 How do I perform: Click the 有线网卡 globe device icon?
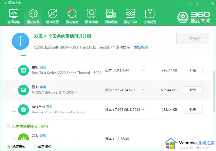click(x=23, y=110)
